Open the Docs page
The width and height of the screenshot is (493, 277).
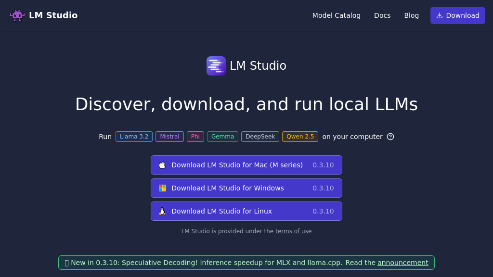click(x=382, y=15)
